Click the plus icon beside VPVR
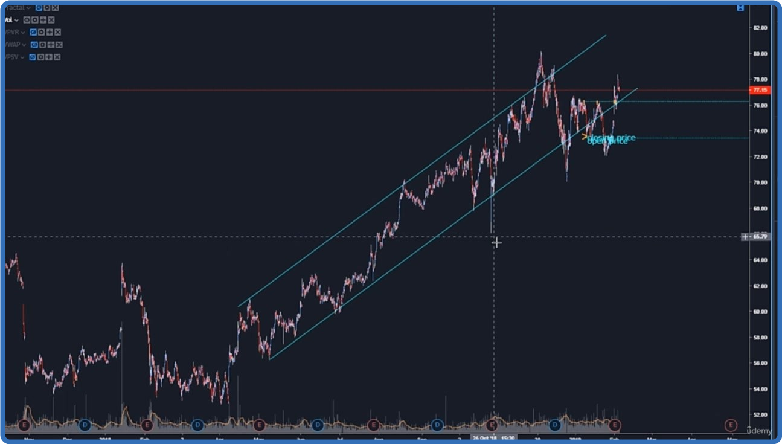The image size is (782, 444). pyautogui.click(x=50, y=32)
